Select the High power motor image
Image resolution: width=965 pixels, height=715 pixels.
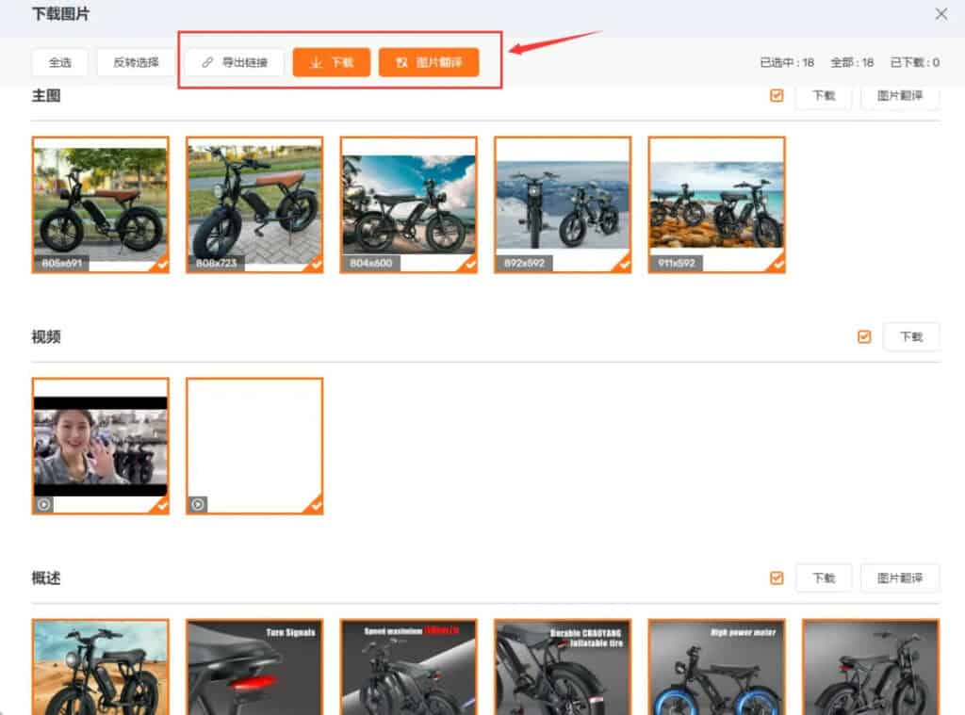pyautogui.click(x=716, y=666)
